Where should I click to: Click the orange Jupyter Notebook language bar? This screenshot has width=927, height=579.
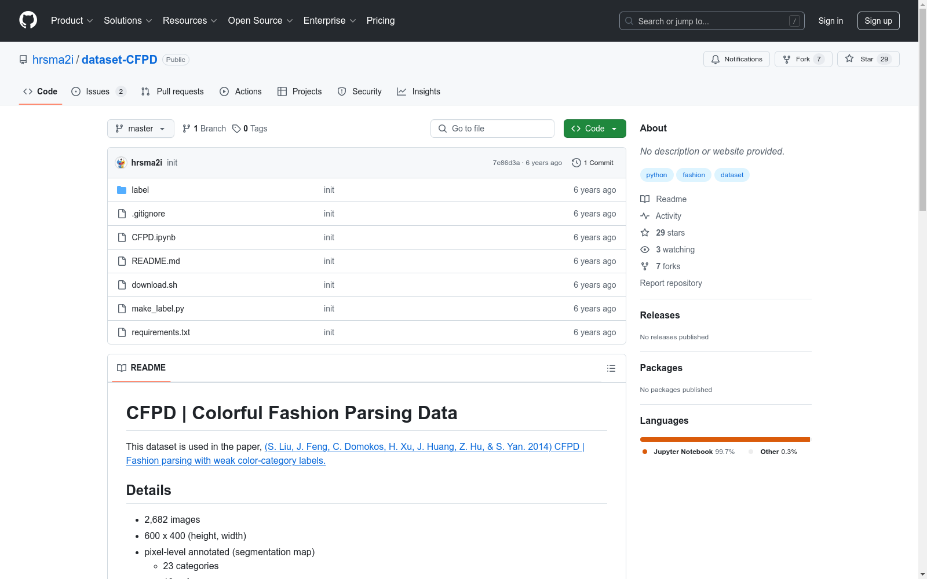pos(725,439)
